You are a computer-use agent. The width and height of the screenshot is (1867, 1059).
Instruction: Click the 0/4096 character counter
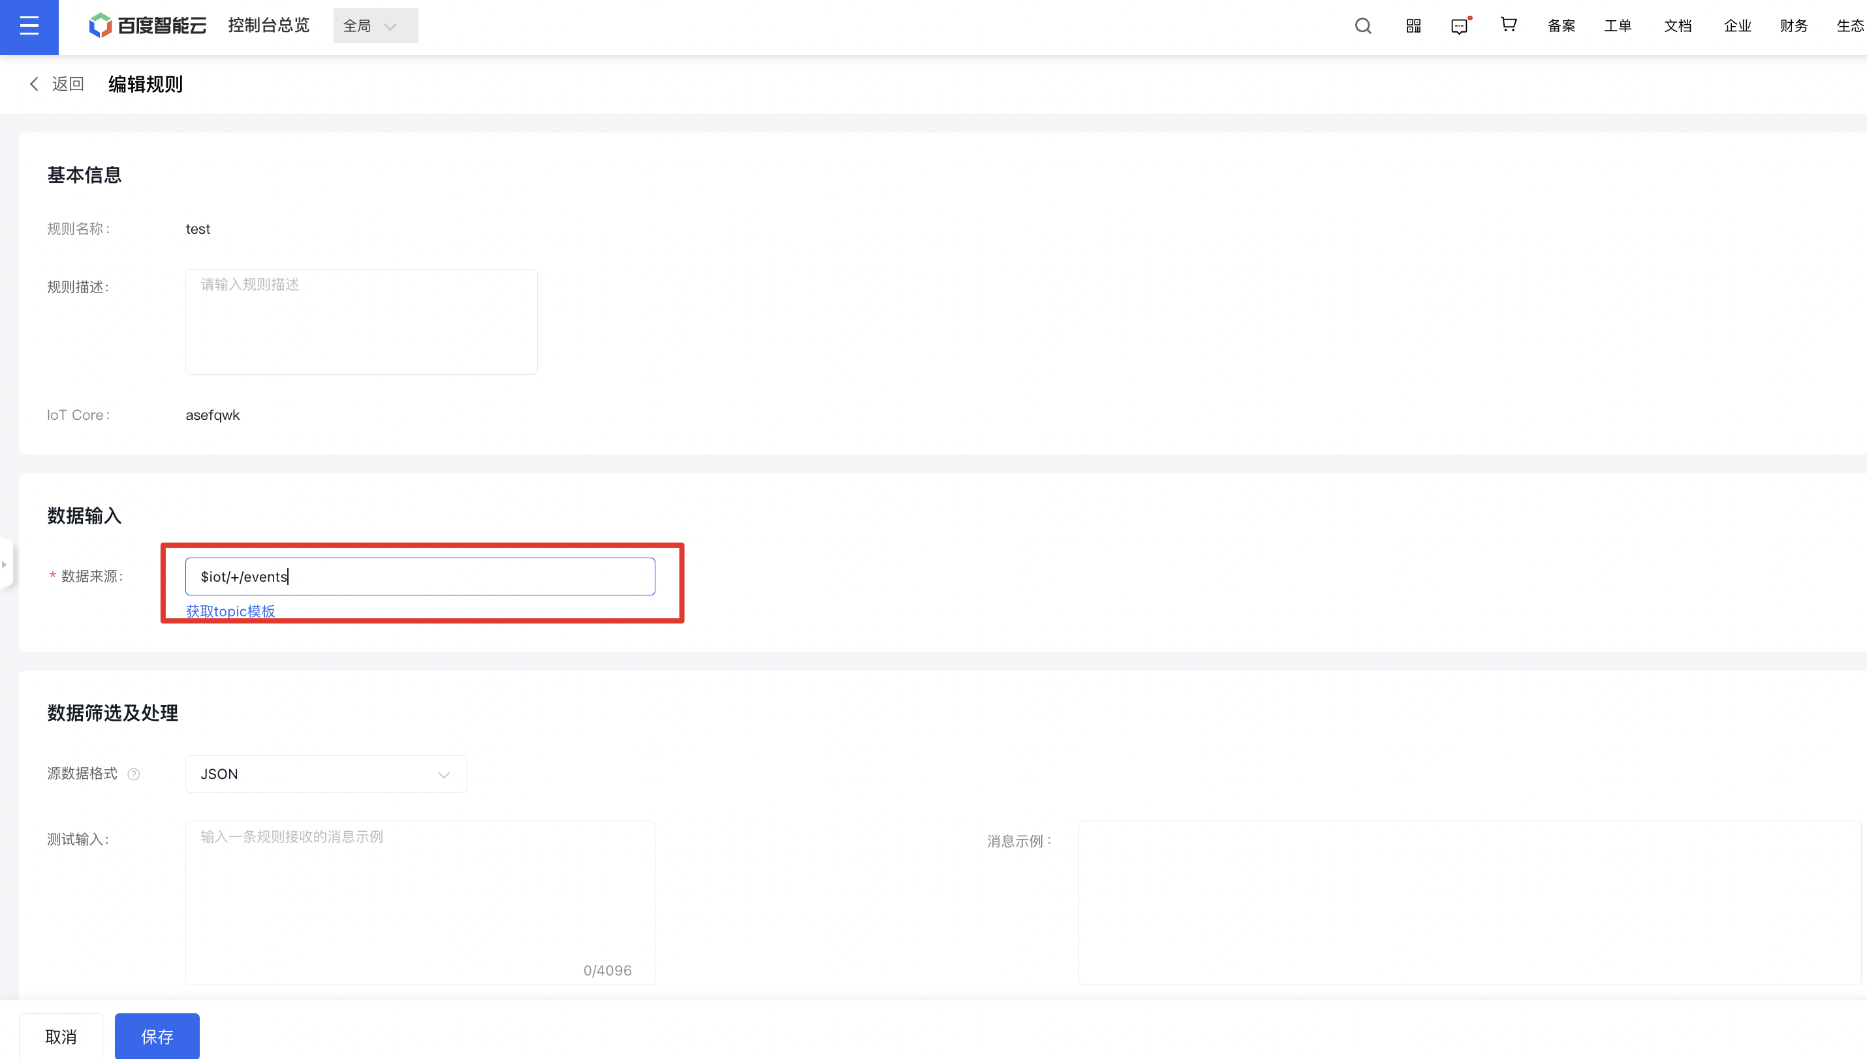click(608, 970)
